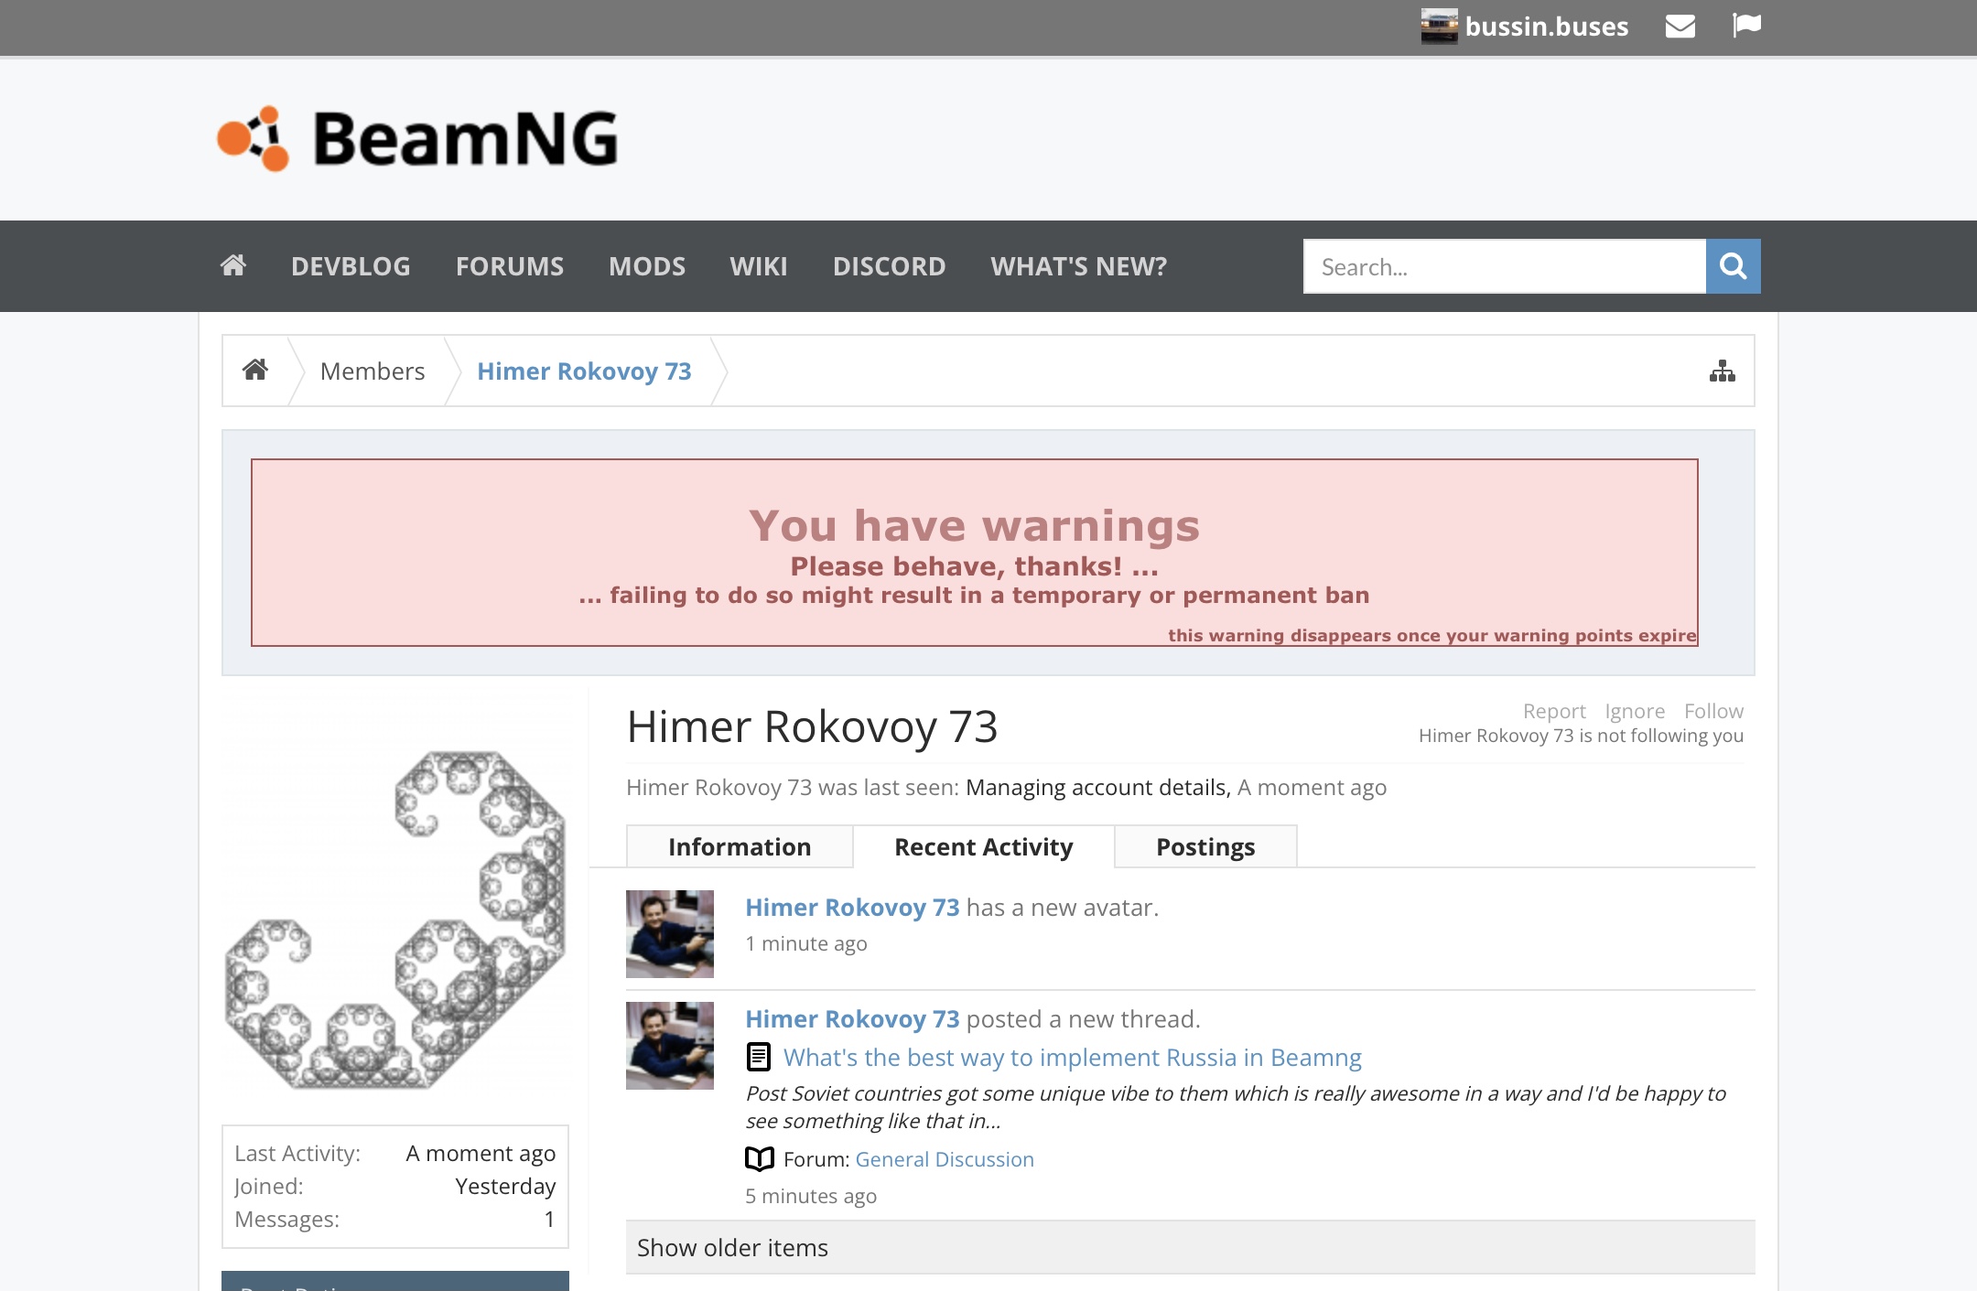Click the BeamNG logo

(x=418, y=139)
